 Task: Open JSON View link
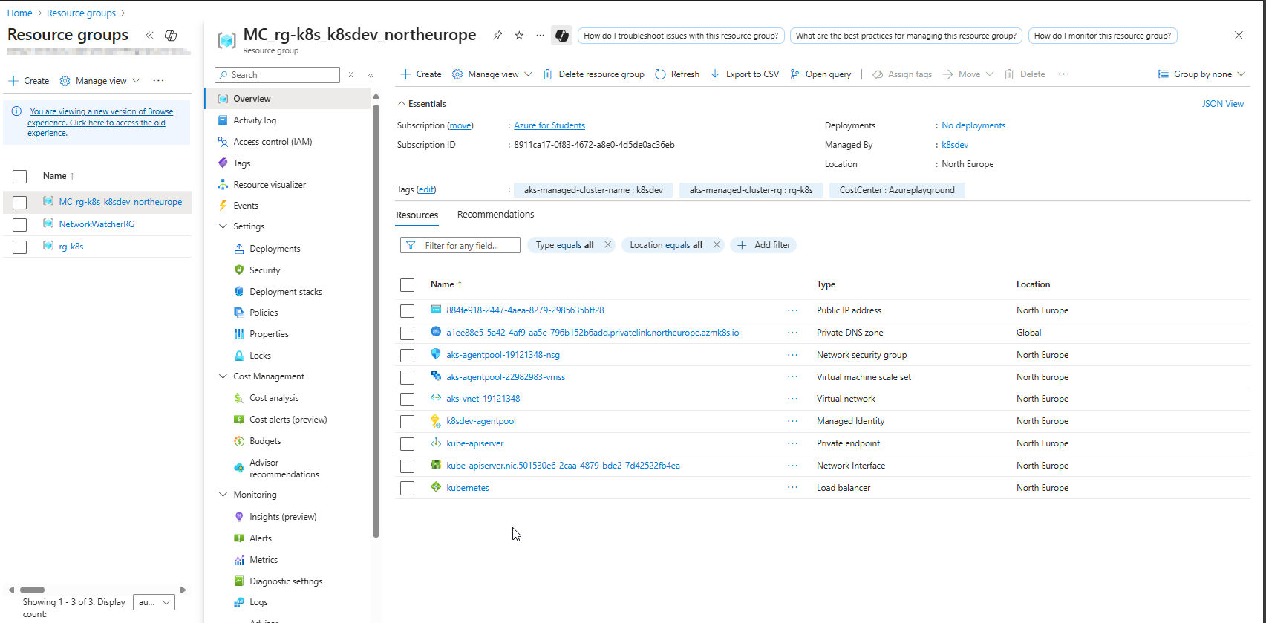point(1223,104)
